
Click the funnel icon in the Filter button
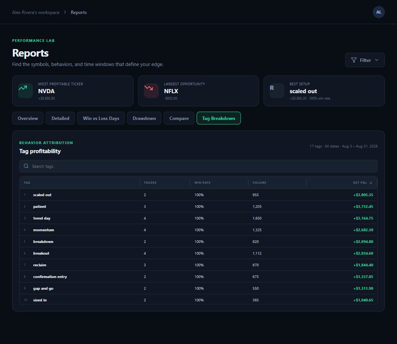(x=354, y=60)
